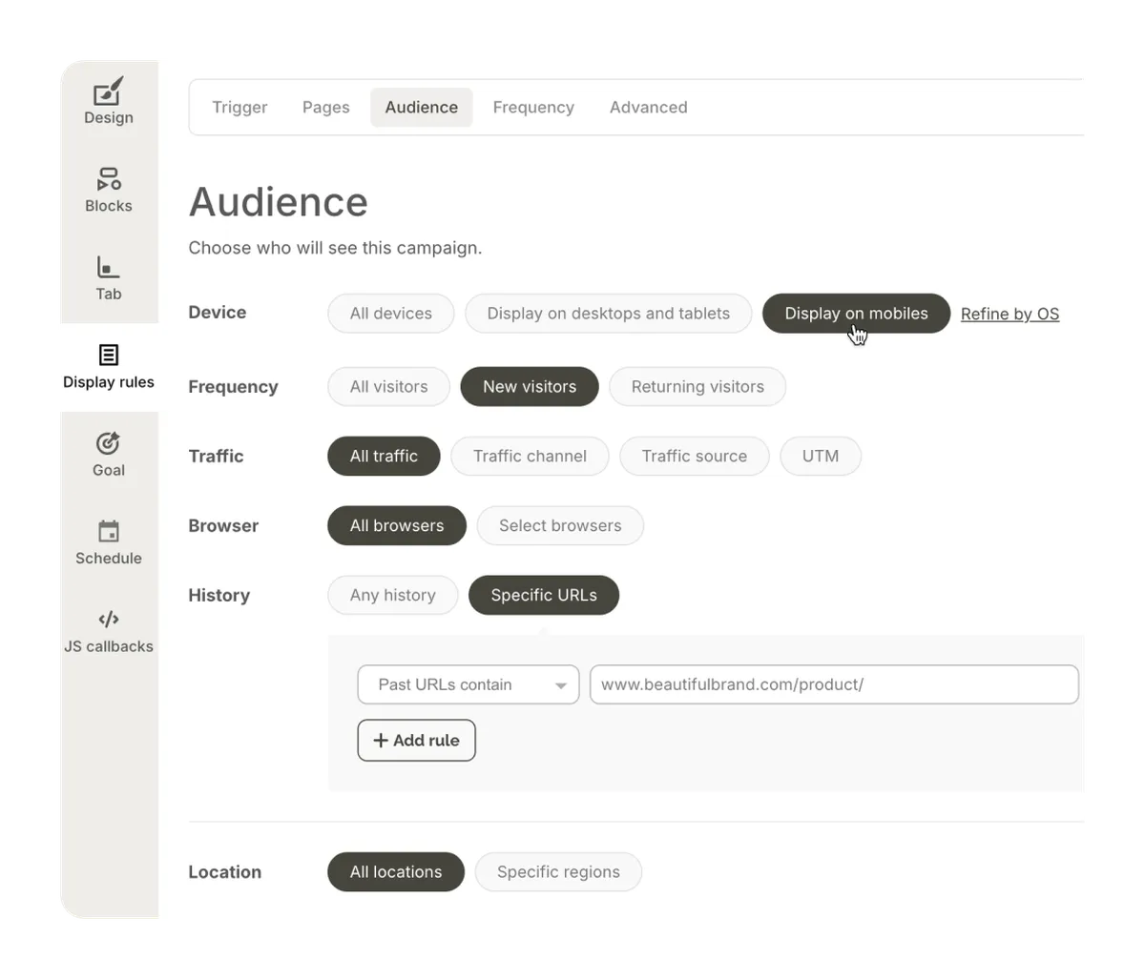Select the All browsers option
Viewport: 1145px width, 979px height.
(396, 526)
